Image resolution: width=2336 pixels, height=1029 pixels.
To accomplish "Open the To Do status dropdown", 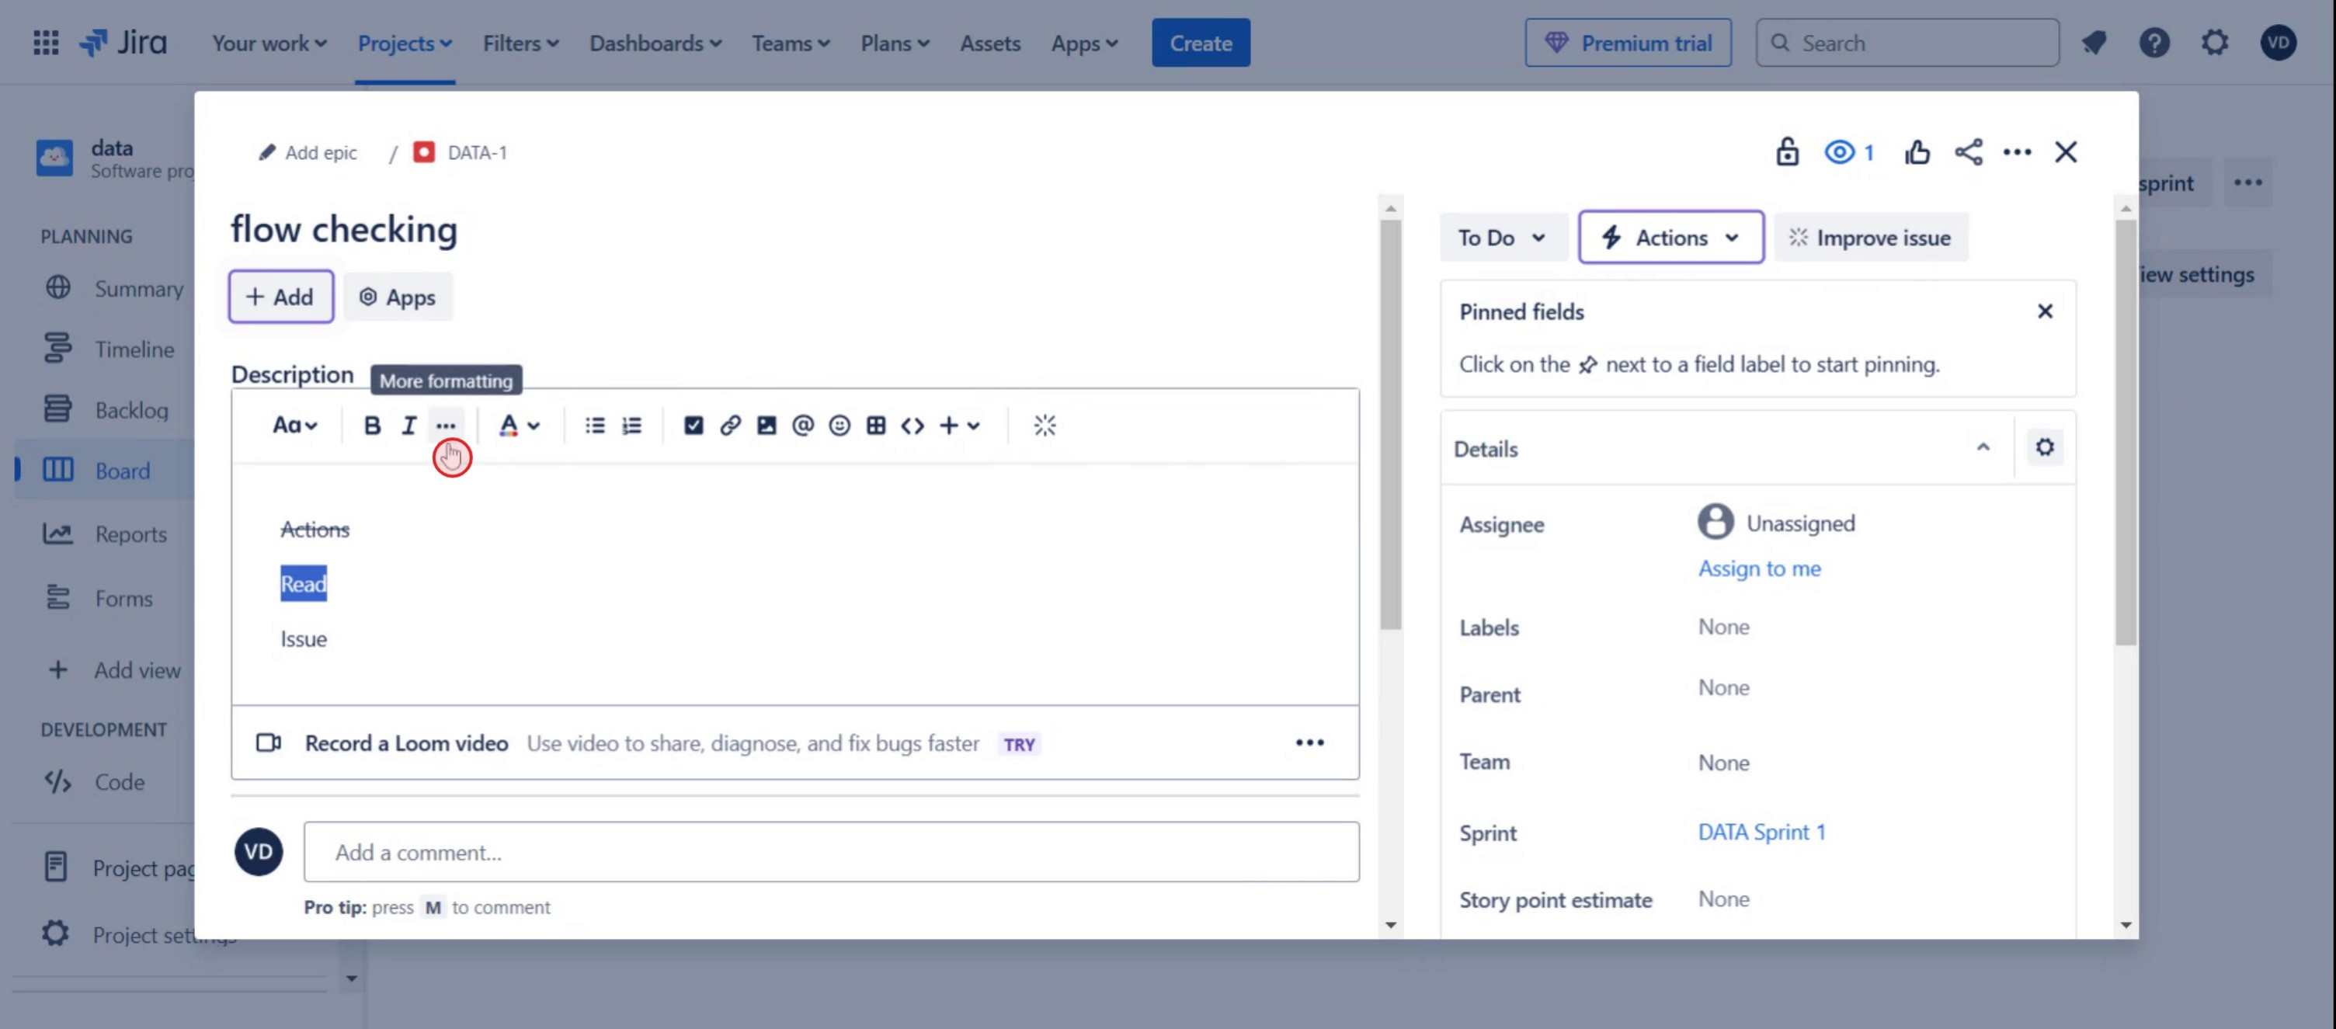I will click(x=1501, y=238).
